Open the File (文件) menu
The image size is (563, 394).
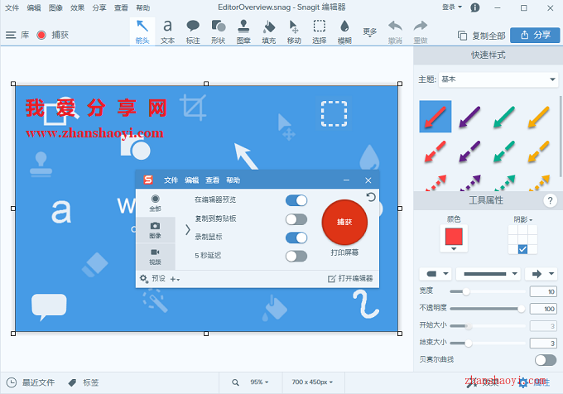(x=12, y=7)
